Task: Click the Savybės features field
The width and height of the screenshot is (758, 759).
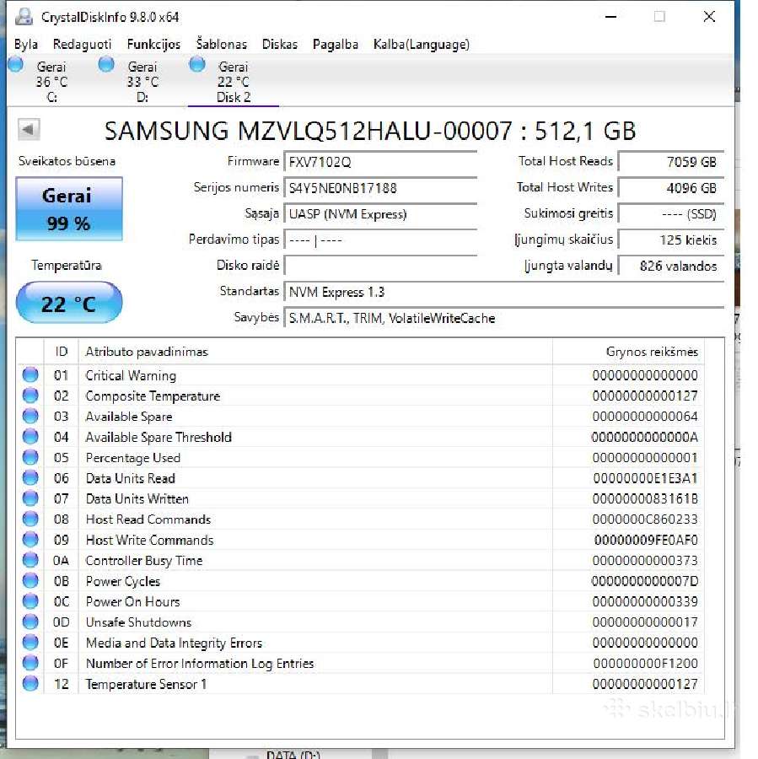Action: 504,318
